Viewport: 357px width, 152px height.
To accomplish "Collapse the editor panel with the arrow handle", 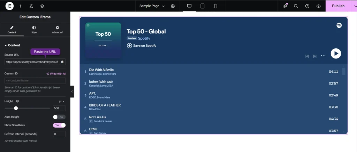I will 72,91.
